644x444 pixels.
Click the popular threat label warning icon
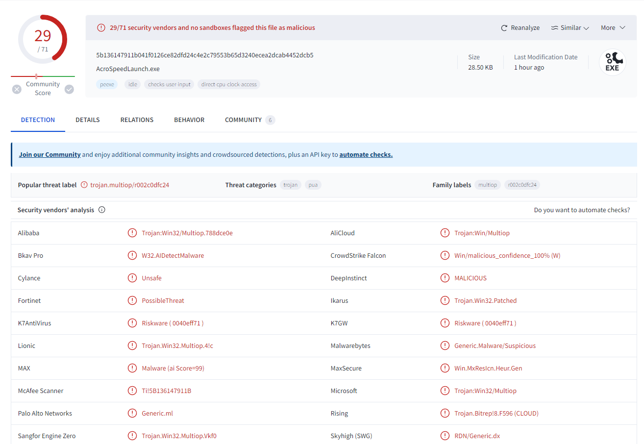tap(84, 185)
